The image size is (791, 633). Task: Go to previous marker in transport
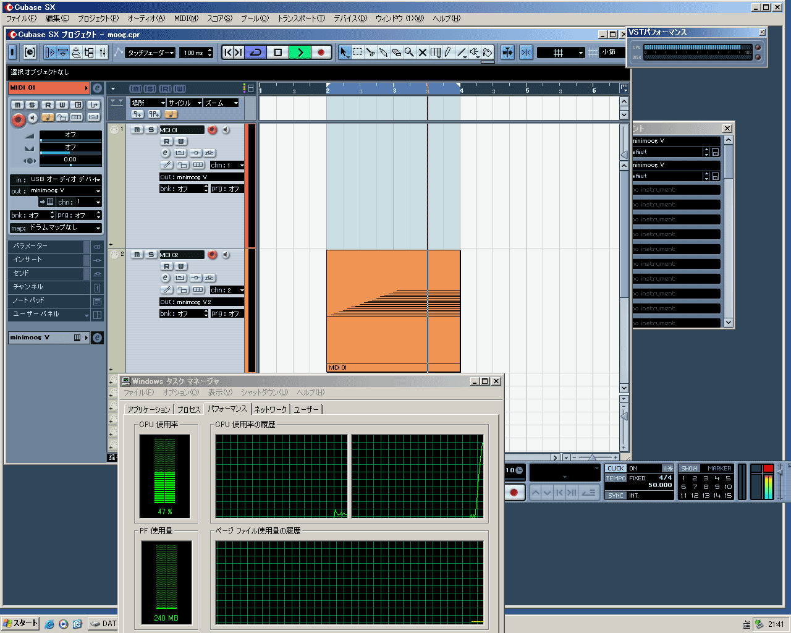coord(227,53)
